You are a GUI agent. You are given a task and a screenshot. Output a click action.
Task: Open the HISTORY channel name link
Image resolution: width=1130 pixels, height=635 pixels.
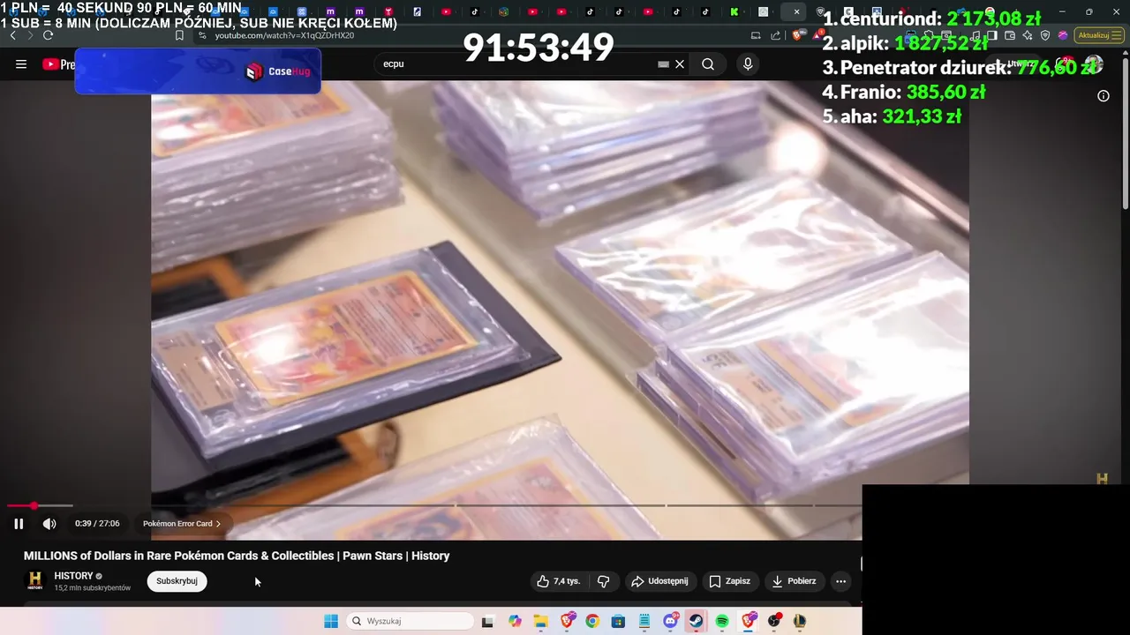(x=73, y=576)
